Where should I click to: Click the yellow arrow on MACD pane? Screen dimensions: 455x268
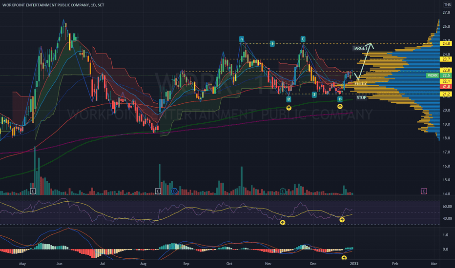click(344, 258)
